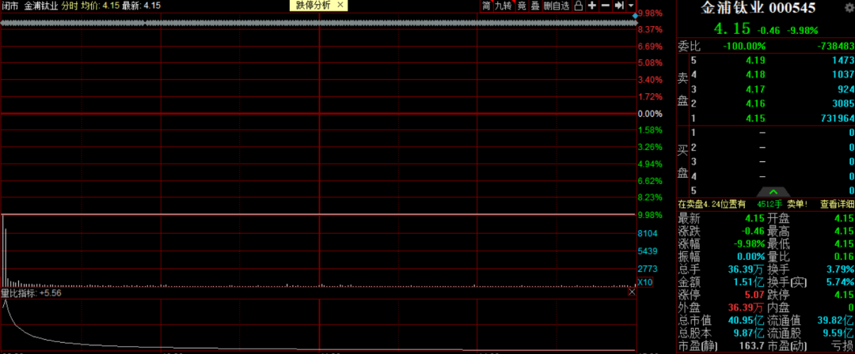Click the blue diamond marker on chart
Image resolution: width=855 pixels, height=354 pixels.
(633, 15)
